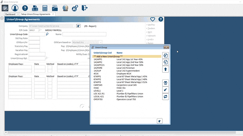243x136 pixels.
Task: Click the download arrow at popup bottom
Action: tap(160, 121)
